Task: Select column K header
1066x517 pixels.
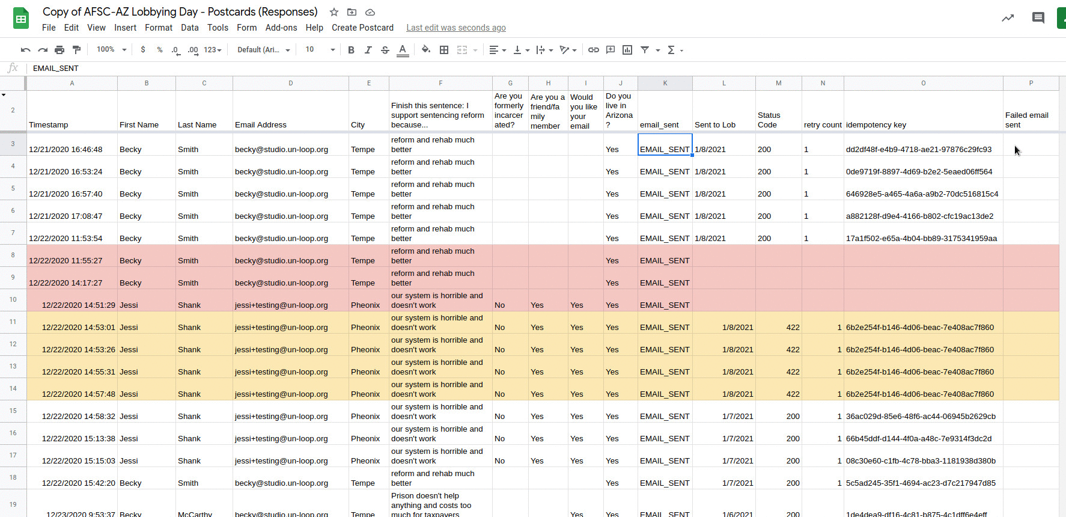Action: [665, 83]
